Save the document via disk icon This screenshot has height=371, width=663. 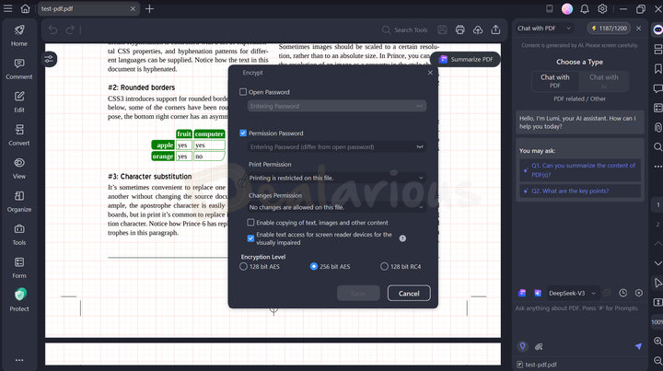[442, 29]
